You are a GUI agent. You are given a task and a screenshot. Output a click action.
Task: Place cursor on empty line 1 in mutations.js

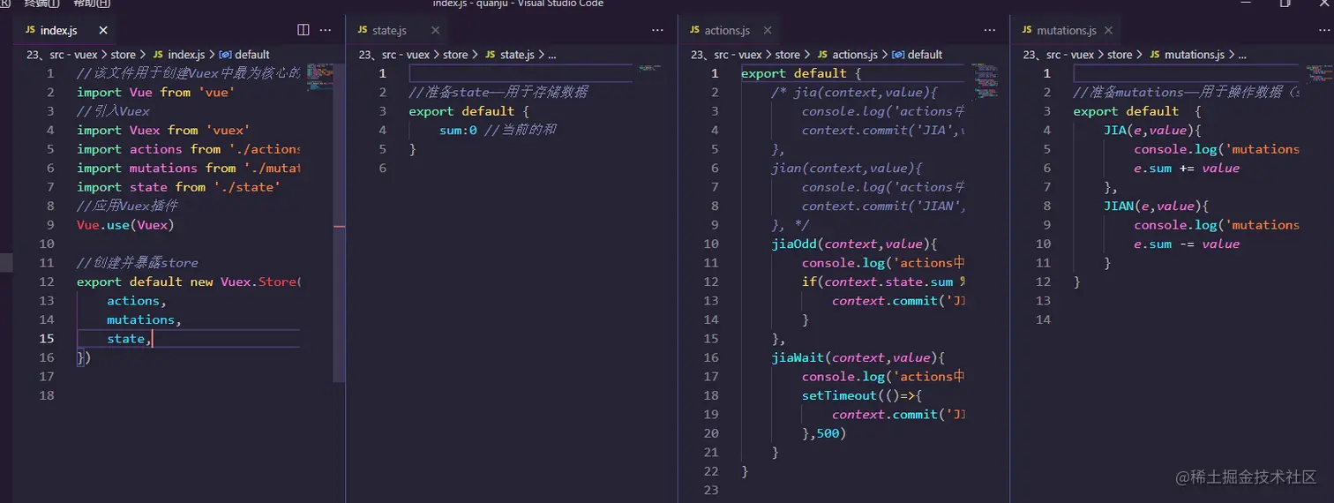pyautogui.click(x=1186, y=73)
